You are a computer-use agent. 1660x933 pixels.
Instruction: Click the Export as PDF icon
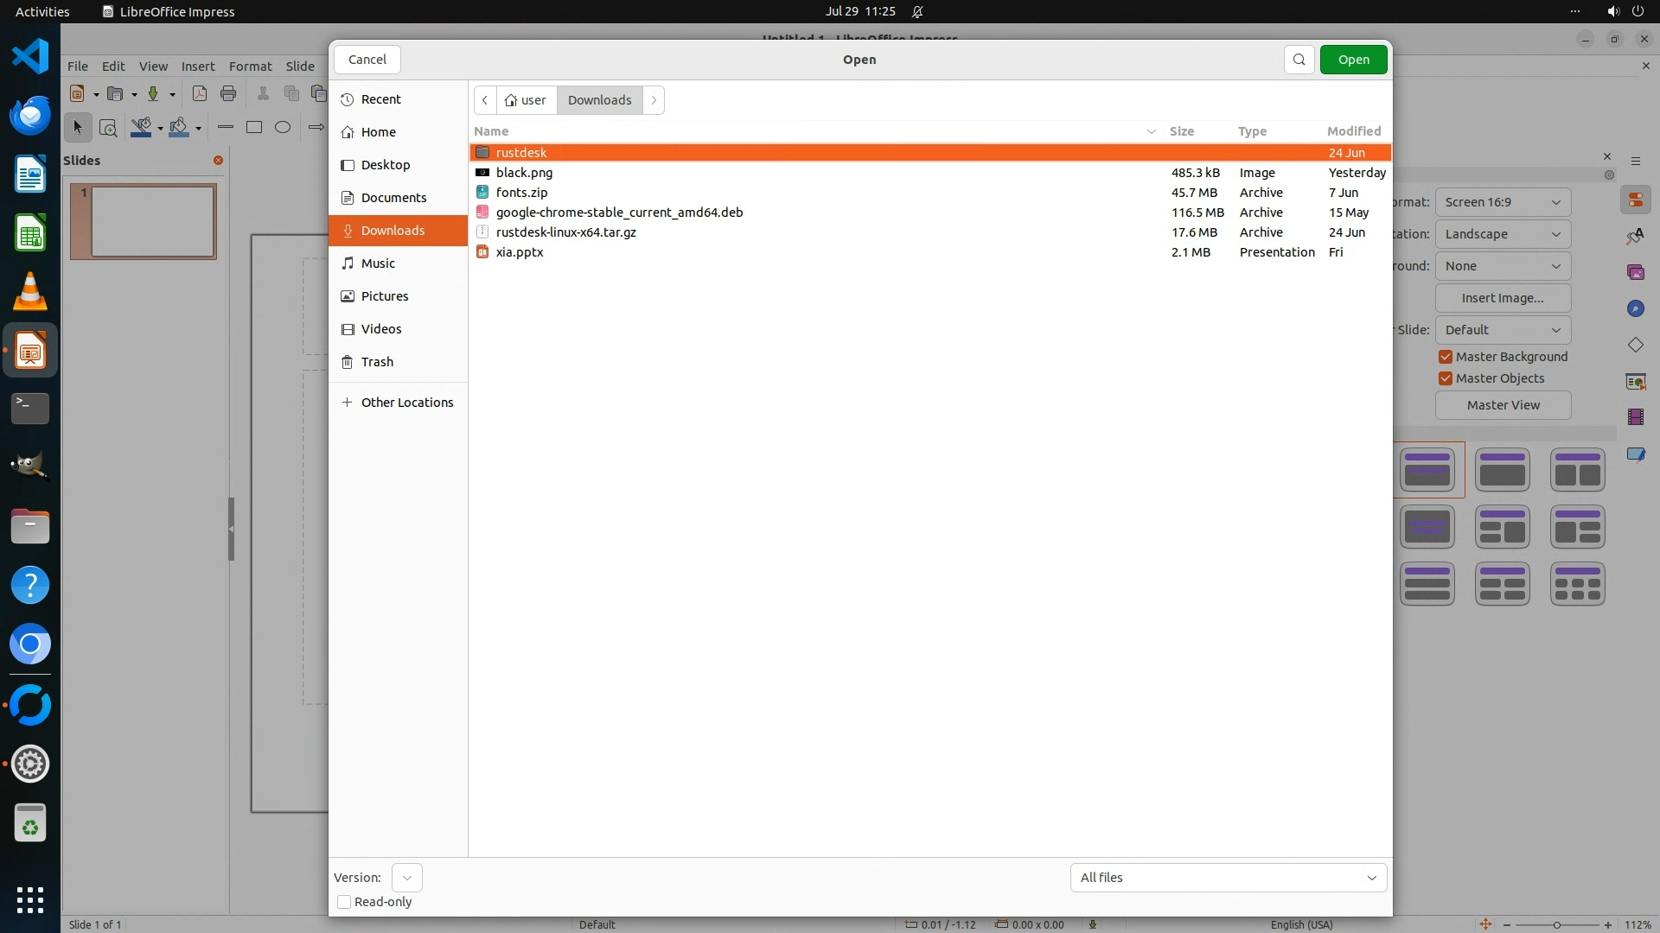(200, 93)
